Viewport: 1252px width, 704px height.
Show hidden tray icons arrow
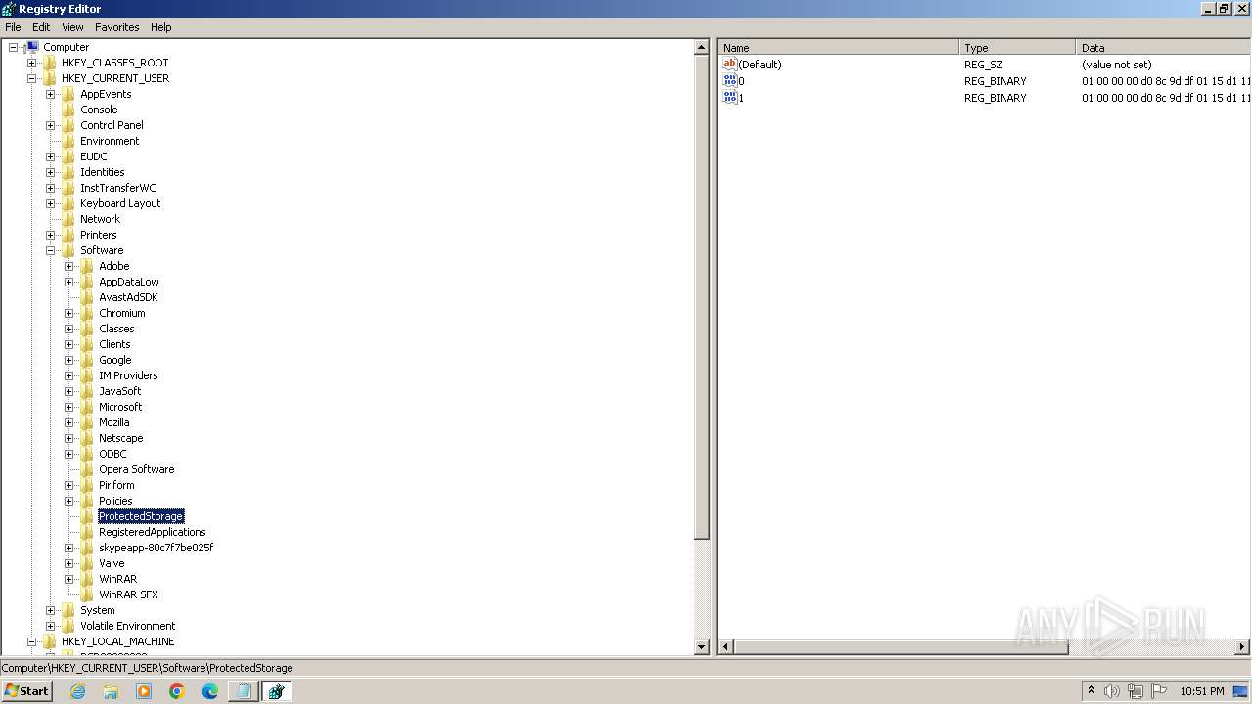pyautogui.click(x=1091, y=690)
